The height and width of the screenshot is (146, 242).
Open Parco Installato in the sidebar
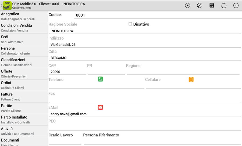(24, 120)
